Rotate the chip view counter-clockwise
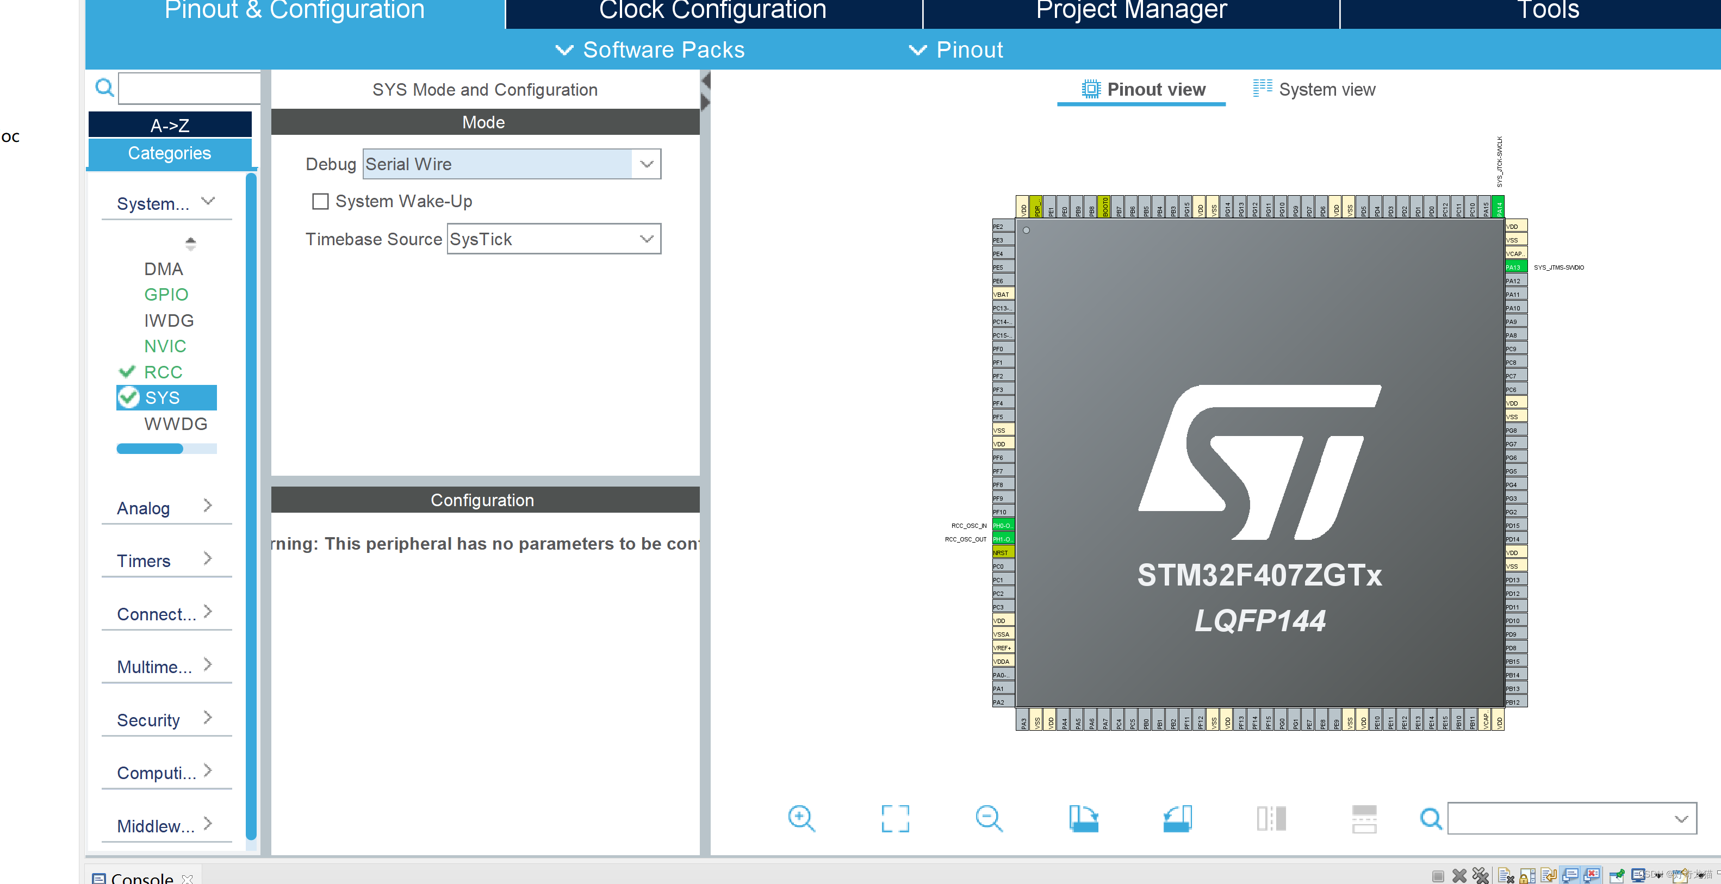1721x884 pixels. click(1177, 818)
